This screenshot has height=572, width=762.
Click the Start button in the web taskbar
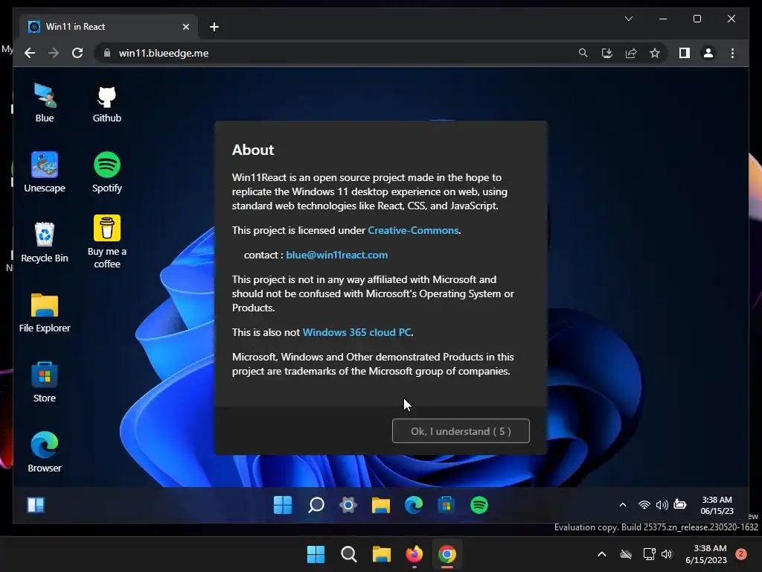click(x=283, y=505)
